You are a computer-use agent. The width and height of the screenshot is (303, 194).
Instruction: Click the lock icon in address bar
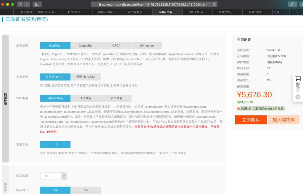(100, 4)
